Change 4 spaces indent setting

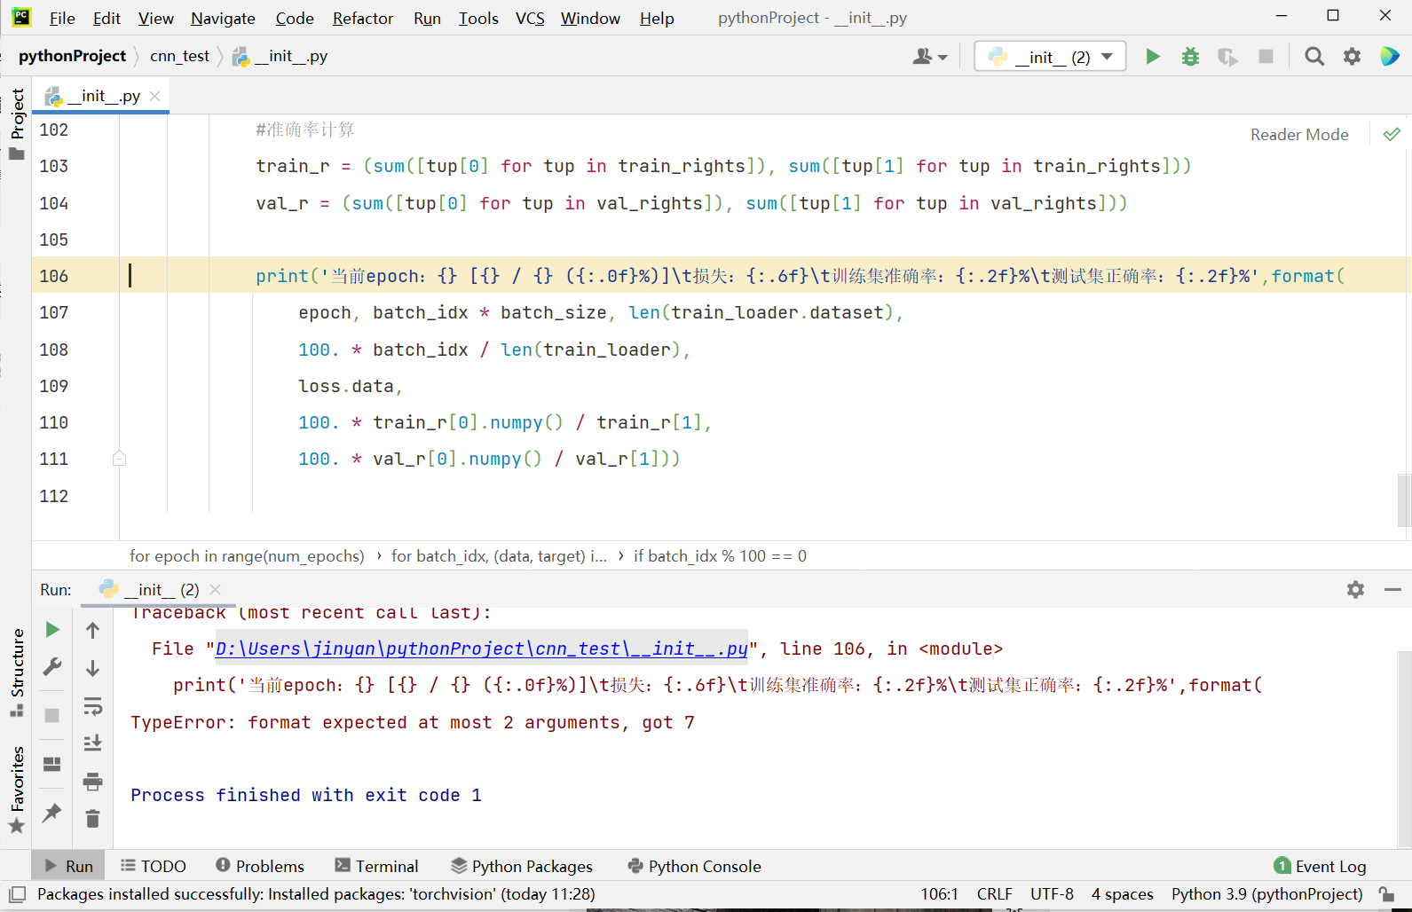point(1123,893)
